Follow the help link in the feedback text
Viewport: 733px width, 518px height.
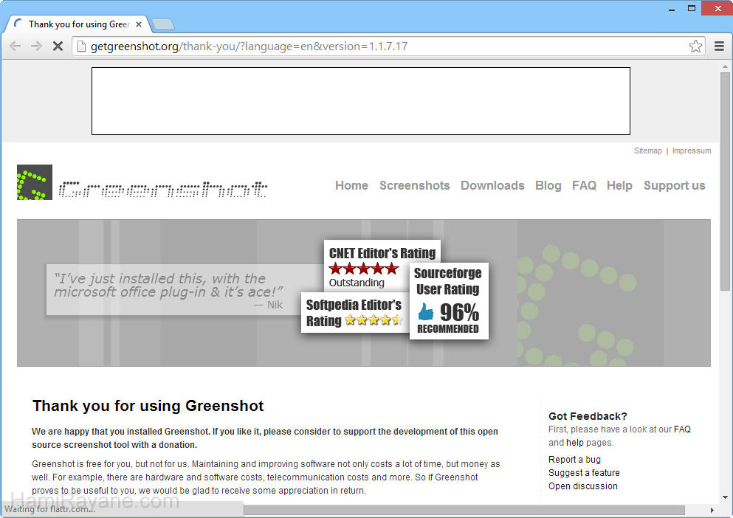tap(575, 442)
